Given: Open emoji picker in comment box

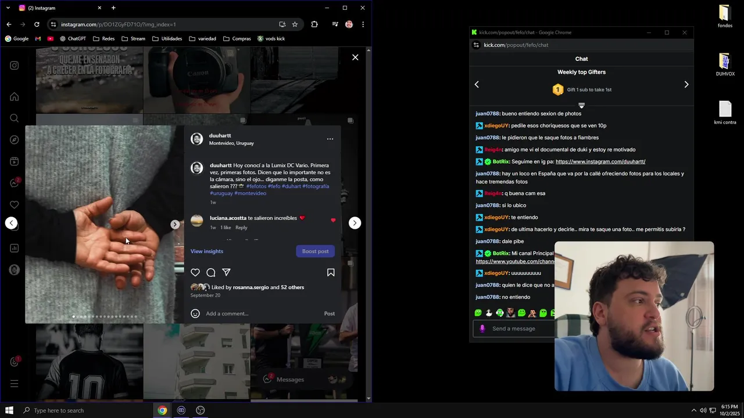Looking at the screenshot, I should pos(195,313).
